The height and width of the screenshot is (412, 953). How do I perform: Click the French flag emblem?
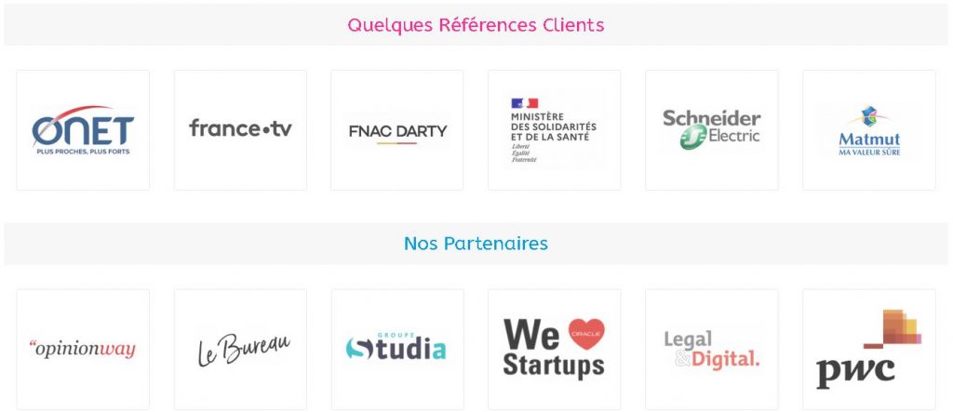[524, 103]
